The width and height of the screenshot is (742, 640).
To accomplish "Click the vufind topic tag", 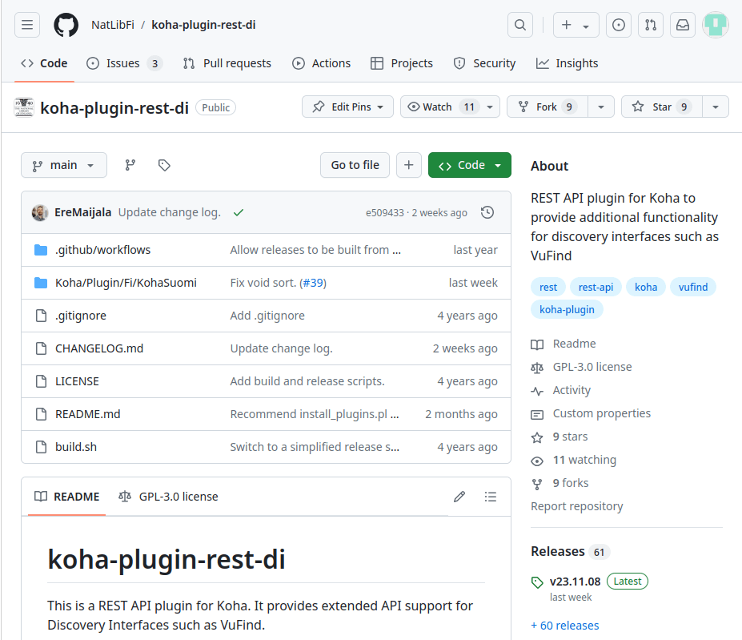I will [693, 287].
